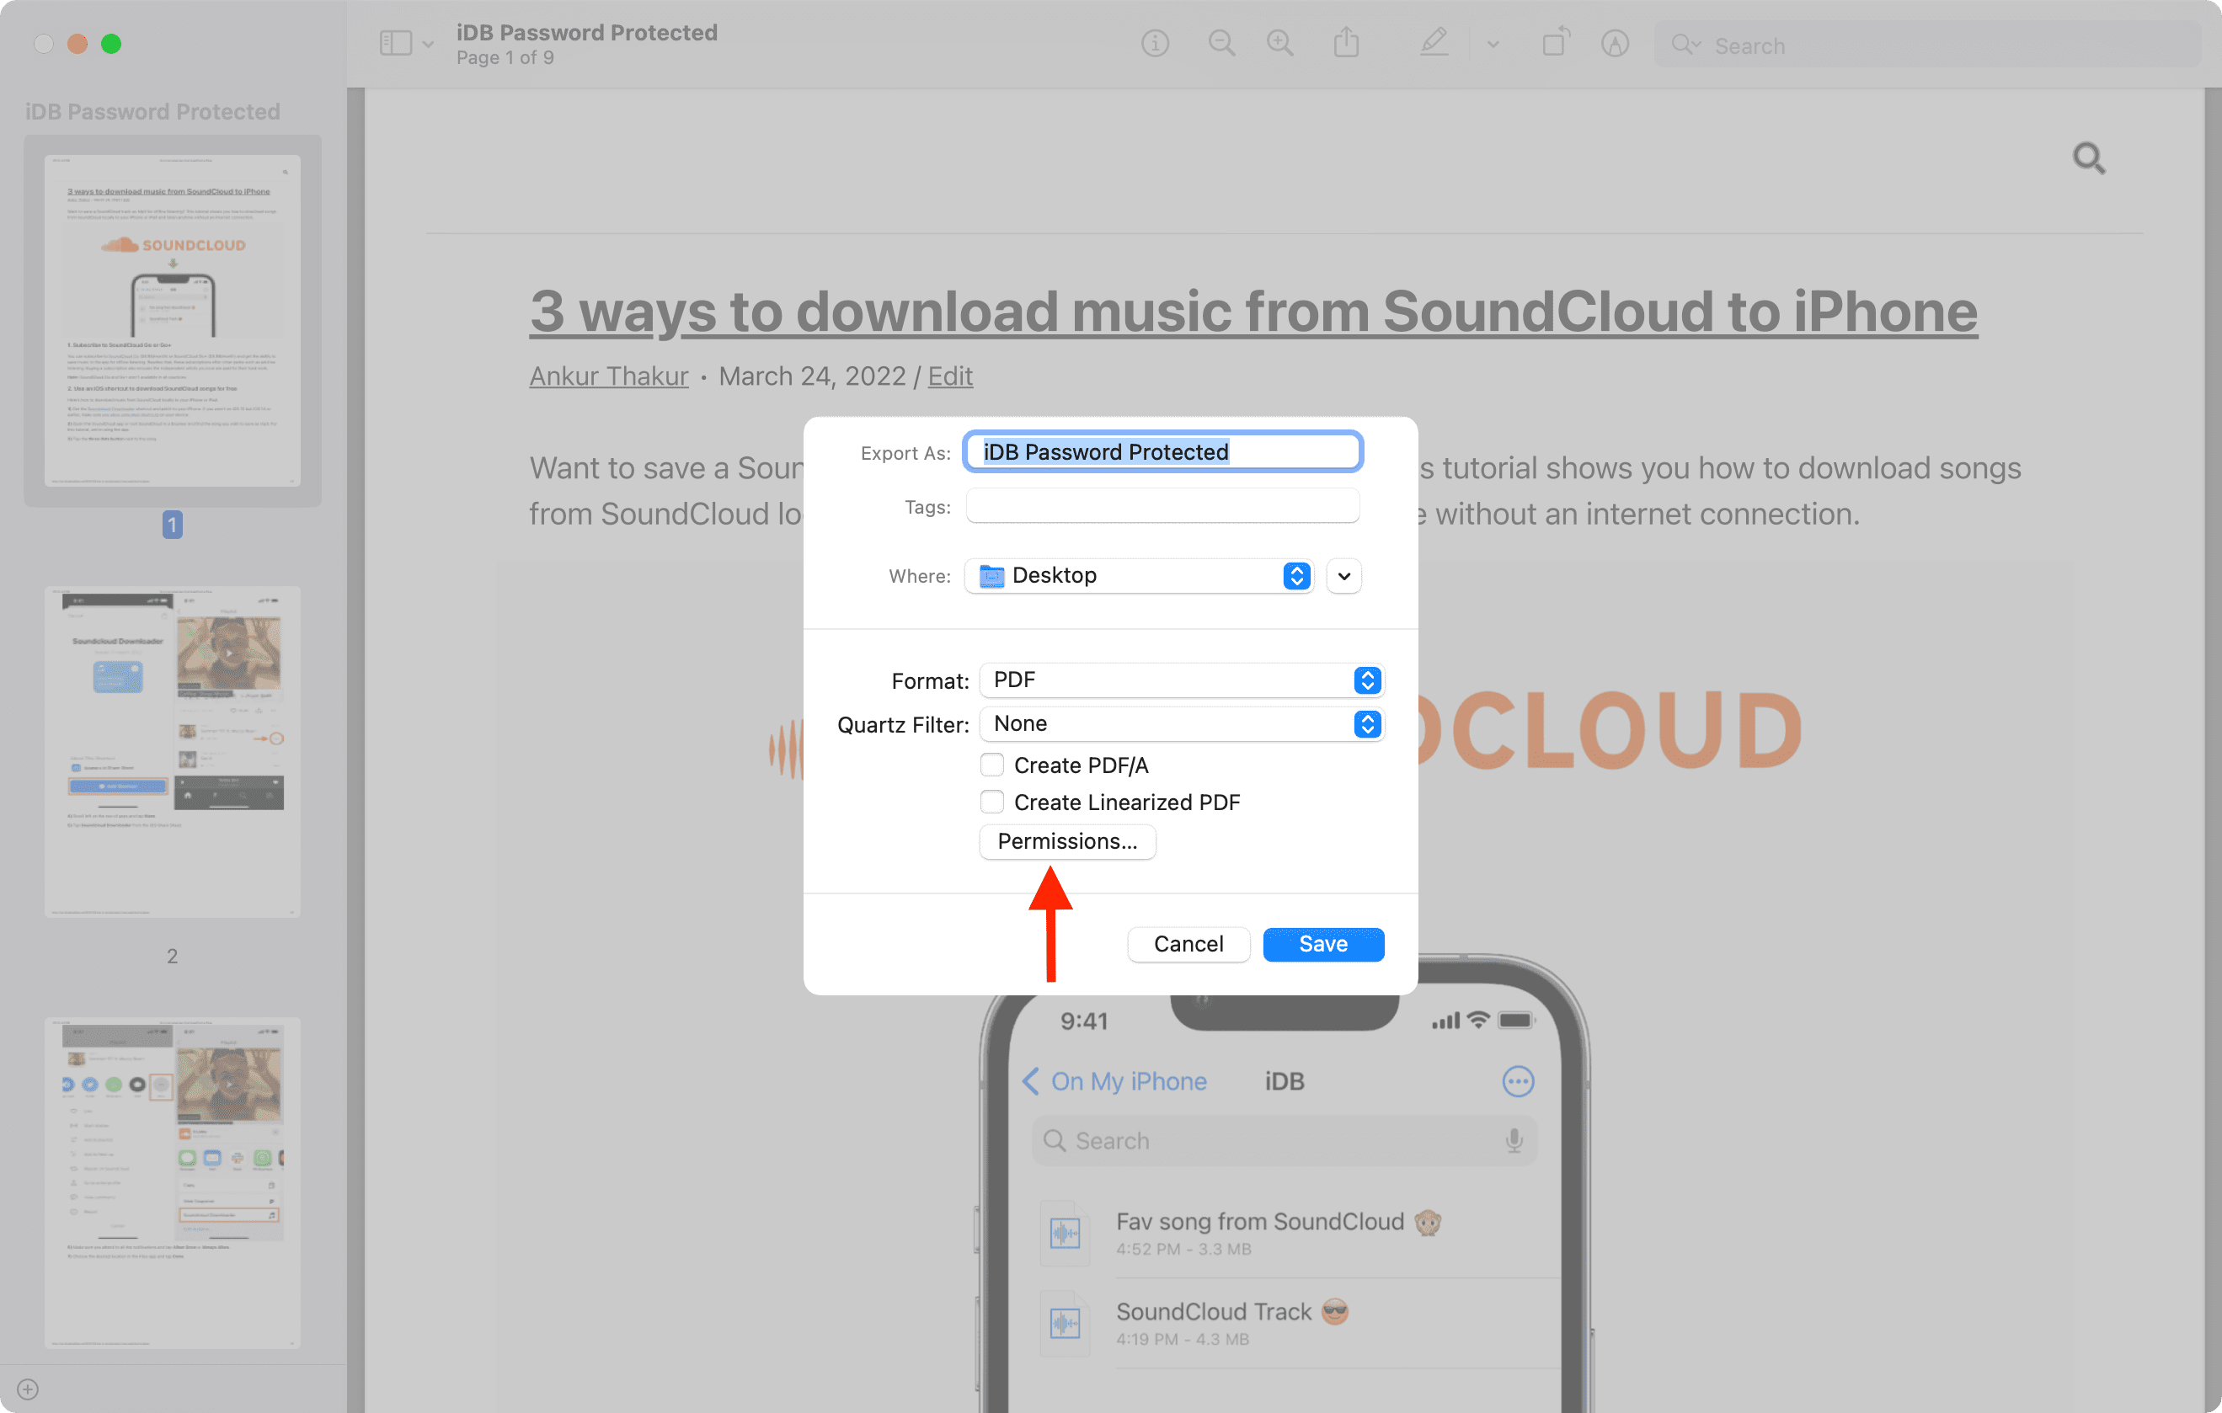Click the orange minimize window button
Viewport: 2222px width, 1413px height.
click(x=77, y=43)
